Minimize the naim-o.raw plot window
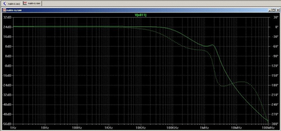The image size is (281, 131). point(270,10)
